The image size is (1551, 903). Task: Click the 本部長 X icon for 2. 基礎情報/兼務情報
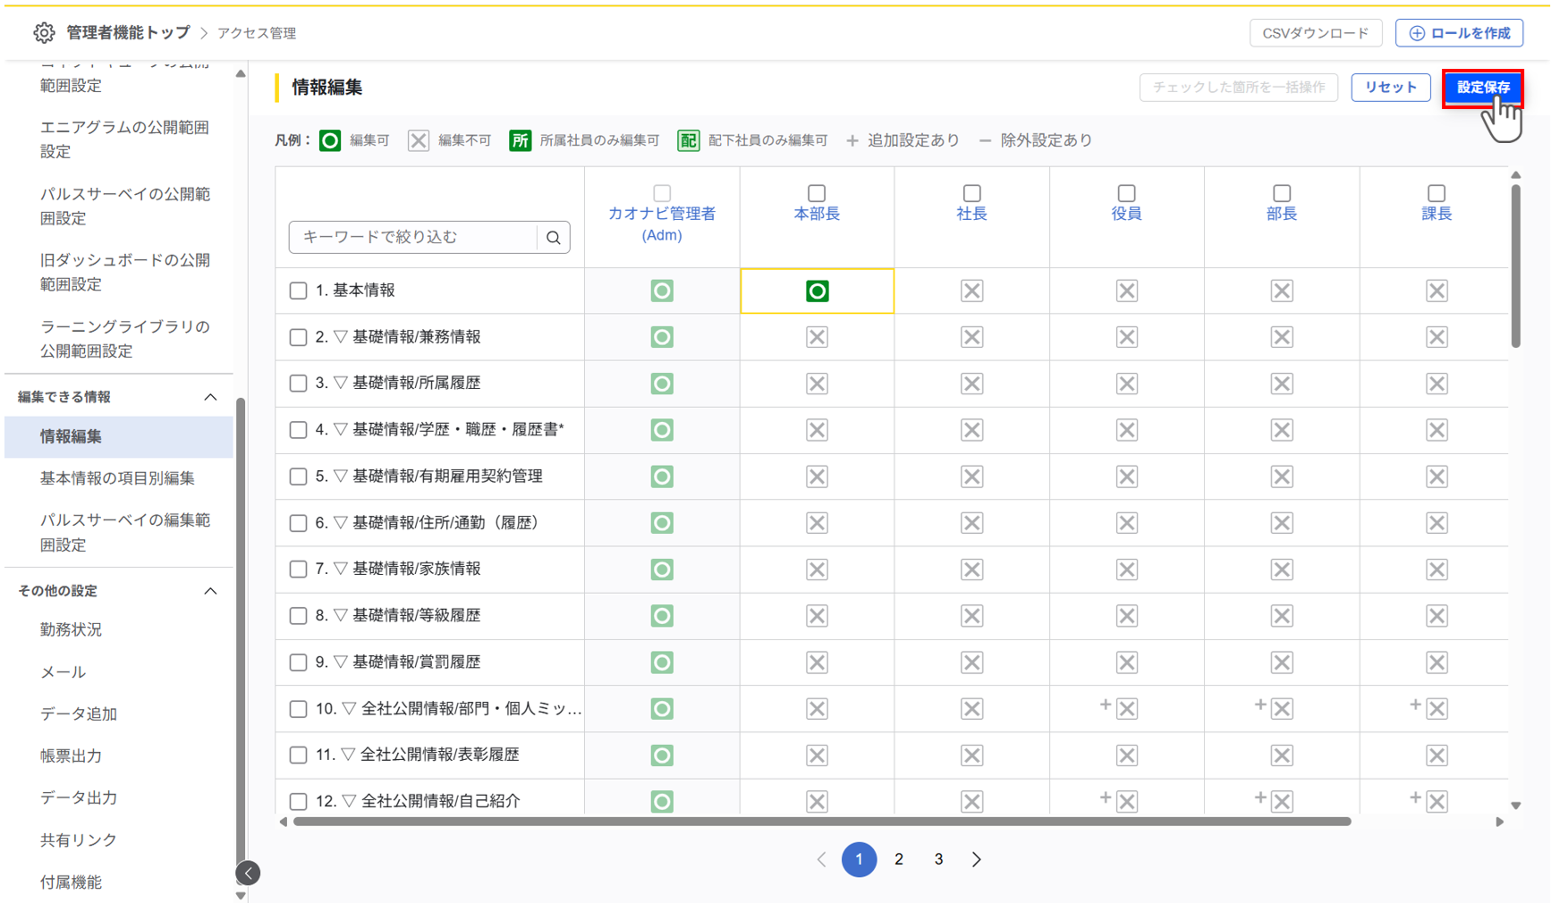pyautogui.click(x=817, y=337)
